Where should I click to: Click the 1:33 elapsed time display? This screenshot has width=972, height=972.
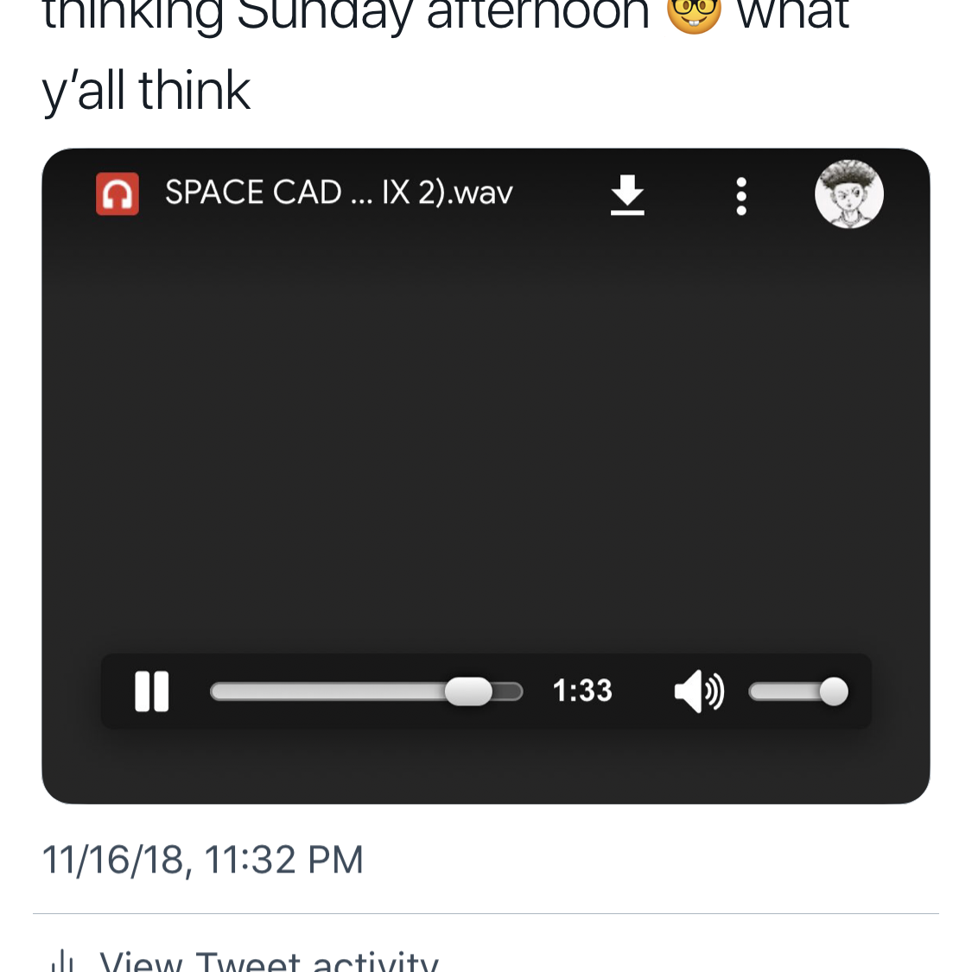(582, 691)
